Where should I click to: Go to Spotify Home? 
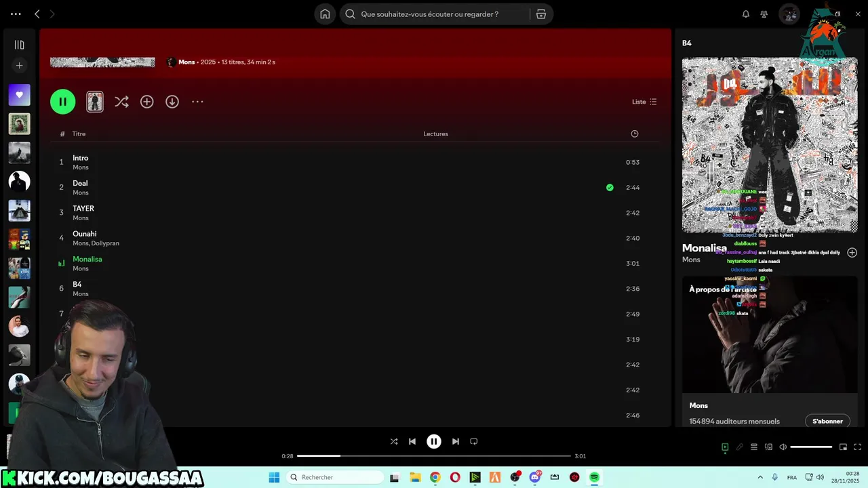click(325, 14)
